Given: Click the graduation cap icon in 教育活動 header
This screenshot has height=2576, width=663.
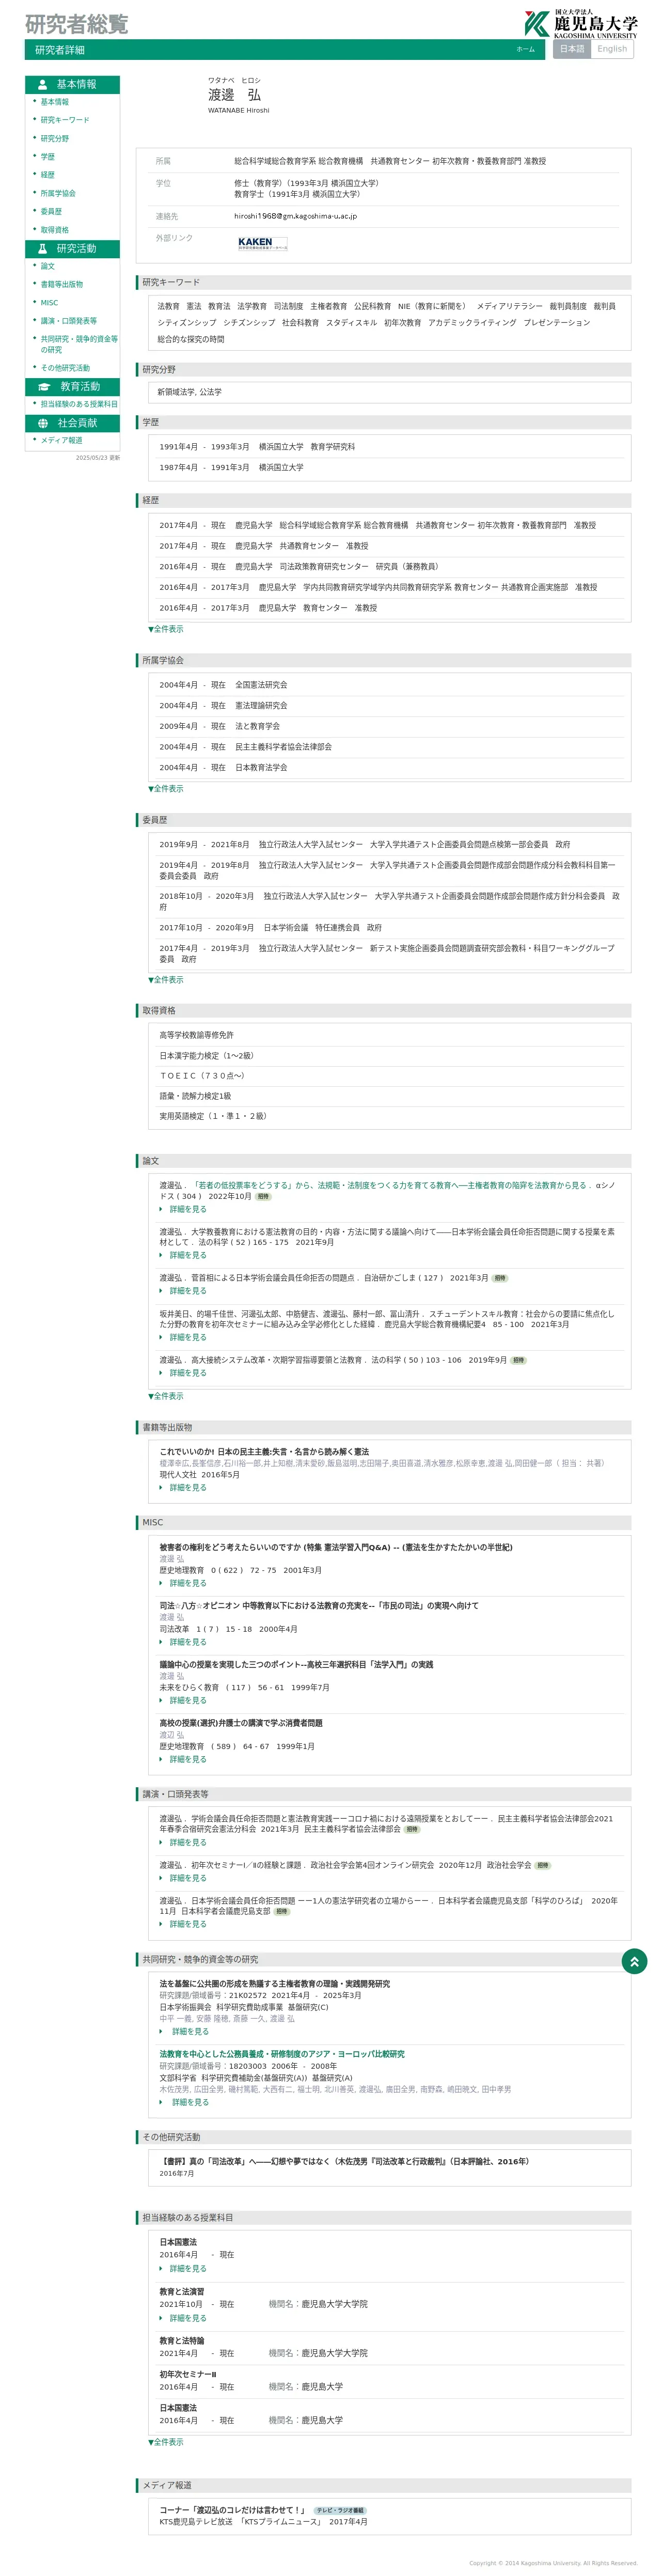Looking at the screenshot, I should 44,387.
